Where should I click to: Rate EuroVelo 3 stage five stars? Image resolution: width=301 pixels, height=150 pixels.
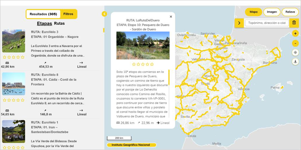(23, 57)
